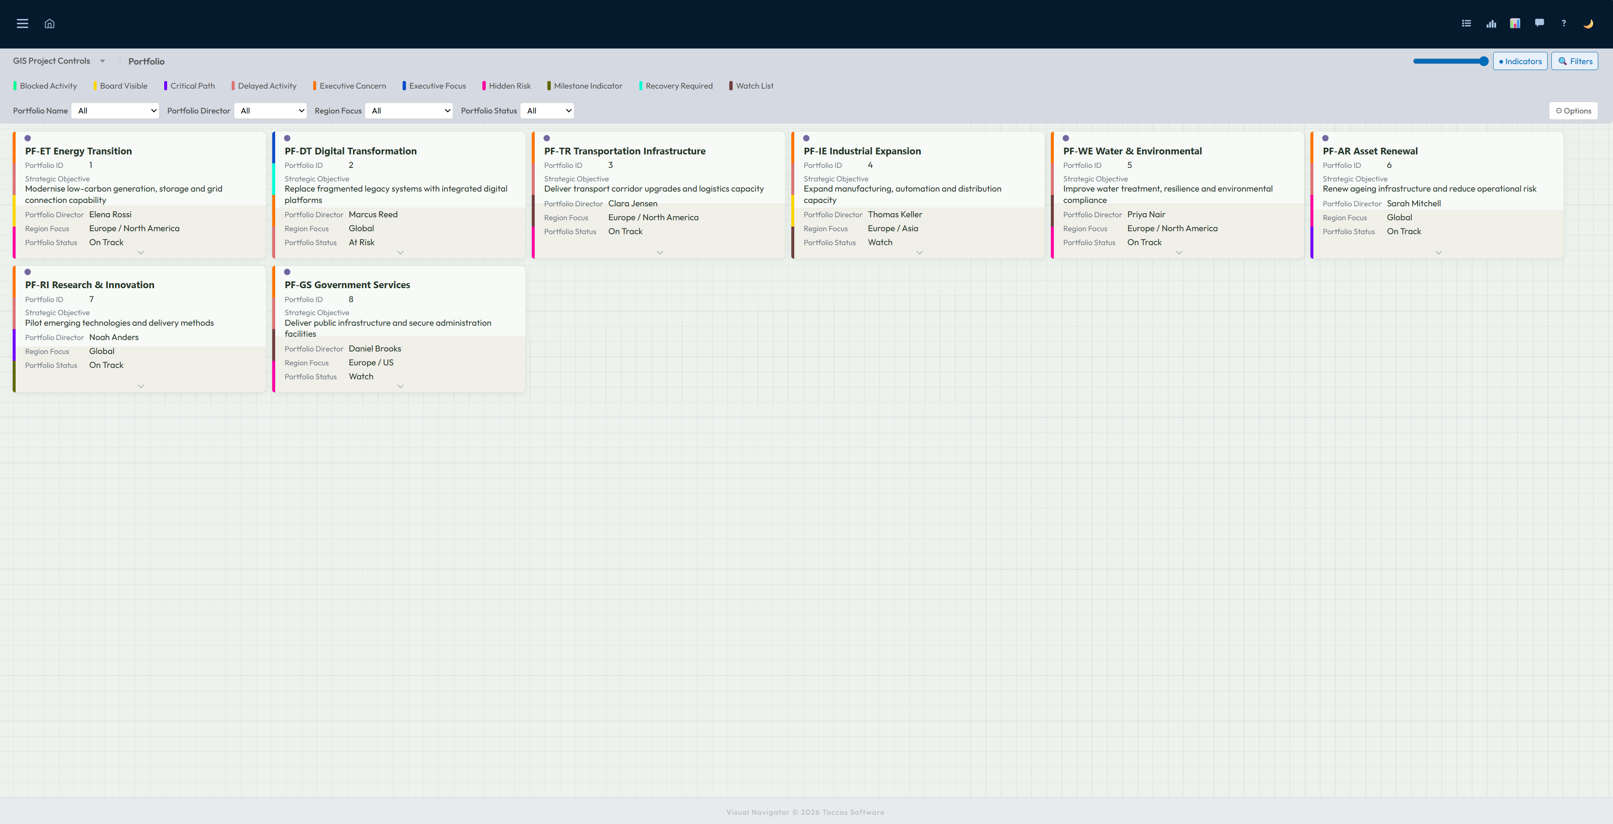Open the bar chart icon in header
Screen dimensions: 1613x824
point(1491,24)
